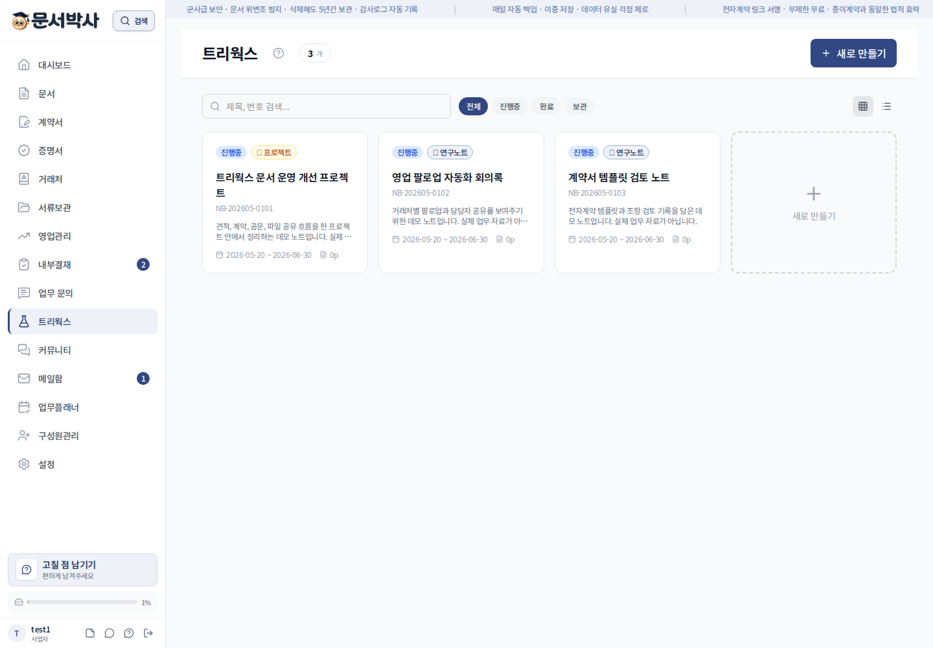Viewport: 933px width, 648px height.
Task: Click the 1% storage usage progress bar
Action: (82, 602)
